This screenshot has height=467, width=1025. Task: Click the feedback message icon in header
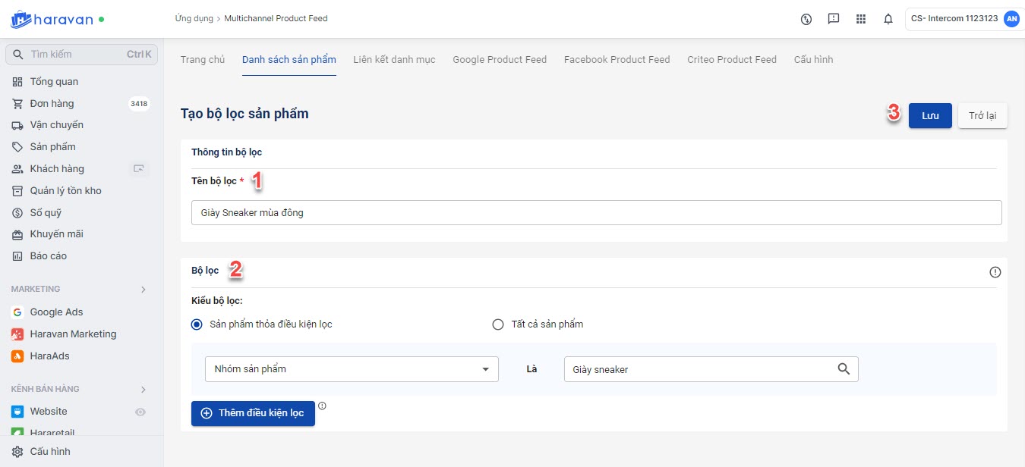[833, 19]
